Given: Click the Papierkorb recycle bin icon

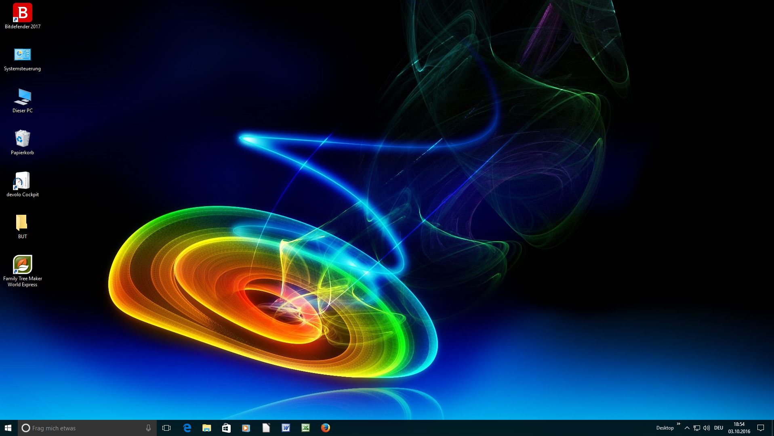Looking at the screenshot, I should 22,139.
